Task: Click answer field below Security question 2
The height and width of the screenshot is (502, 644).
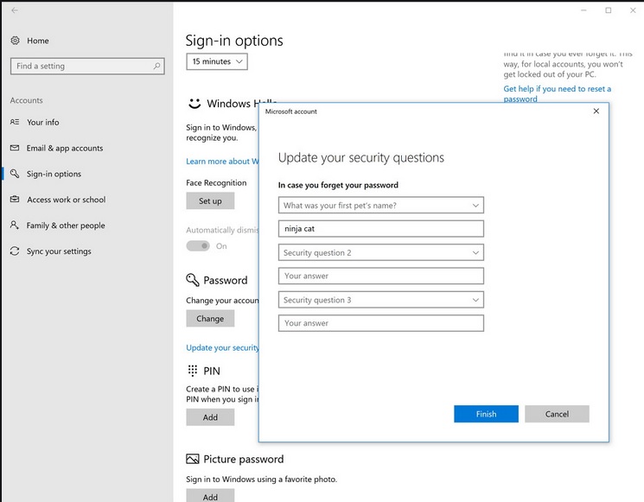Action: coord(380,276)
